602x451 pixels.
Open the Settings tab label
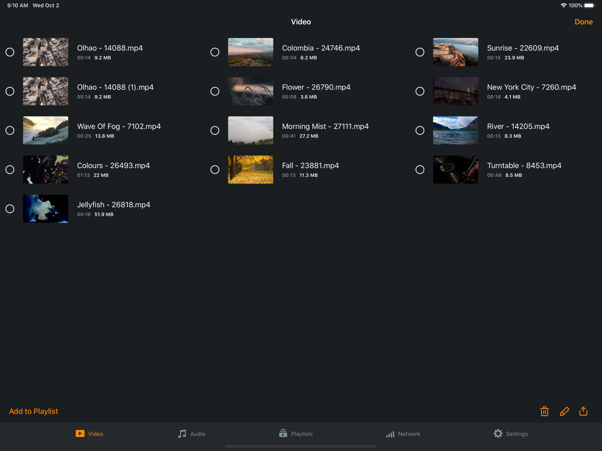coord(517,434)
